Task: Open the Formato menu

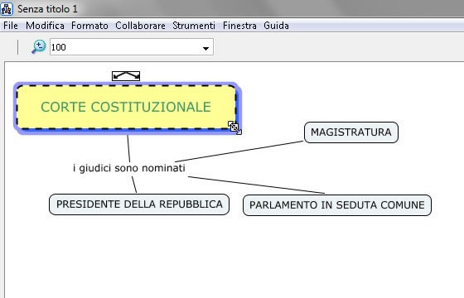Action: point(89,26)
